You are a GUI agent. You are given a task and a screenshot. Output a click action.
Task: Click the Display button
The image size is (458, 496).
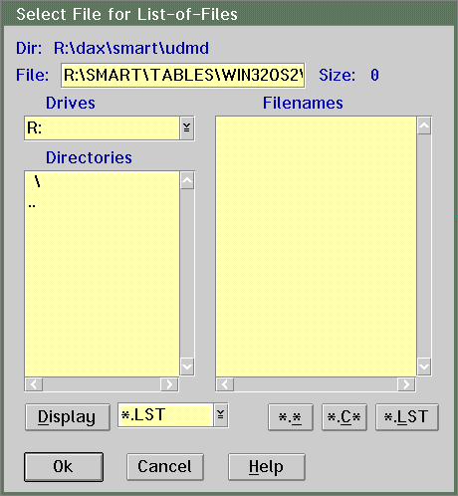coord(68,417)
